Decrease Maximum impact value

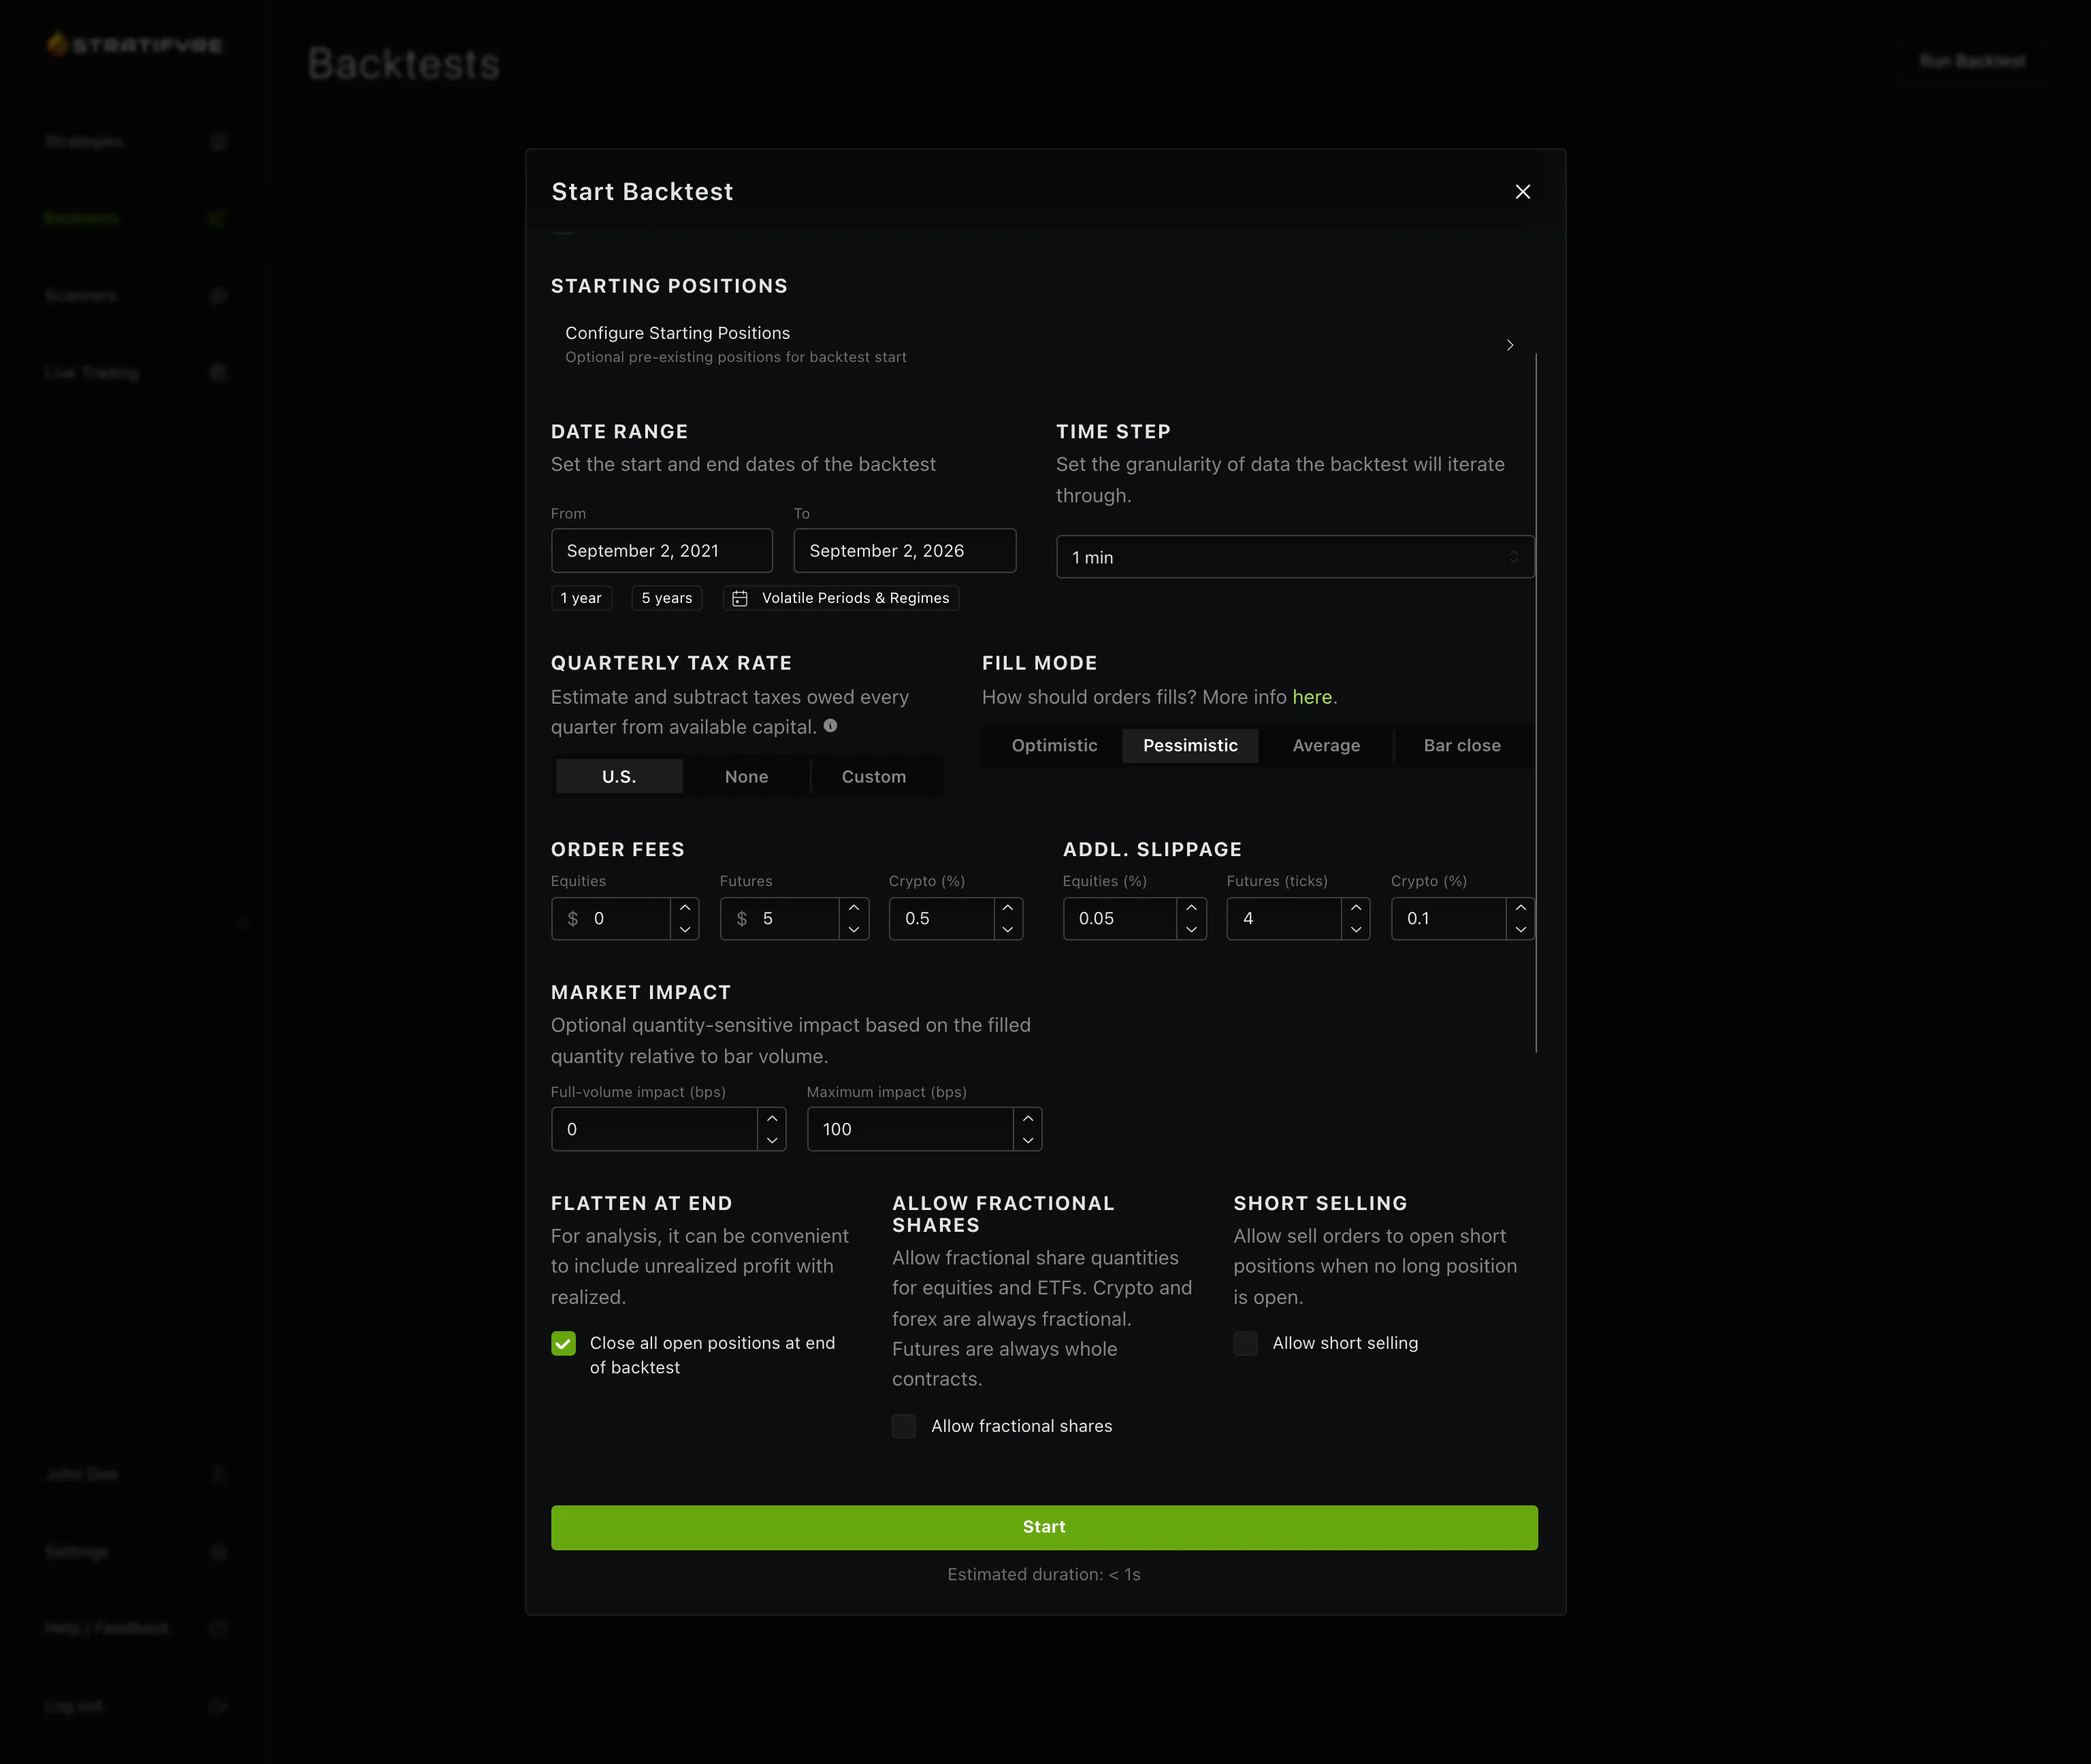[x=1028, y=1140]
